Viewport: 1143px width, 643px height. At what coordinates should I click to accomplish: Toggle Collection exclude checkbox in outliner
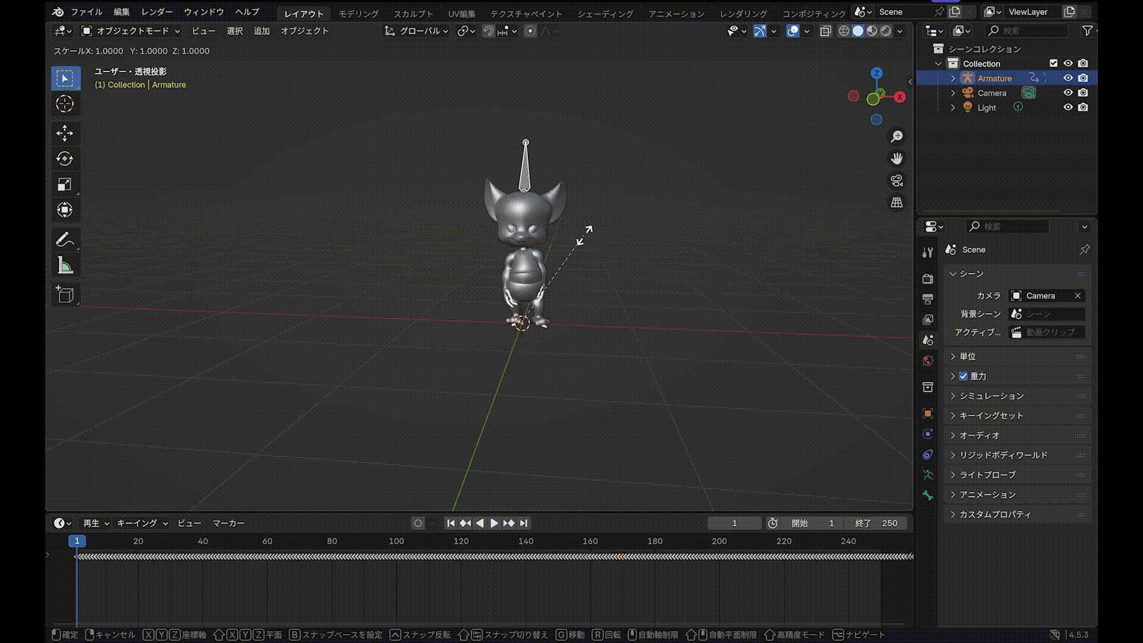1053,63
